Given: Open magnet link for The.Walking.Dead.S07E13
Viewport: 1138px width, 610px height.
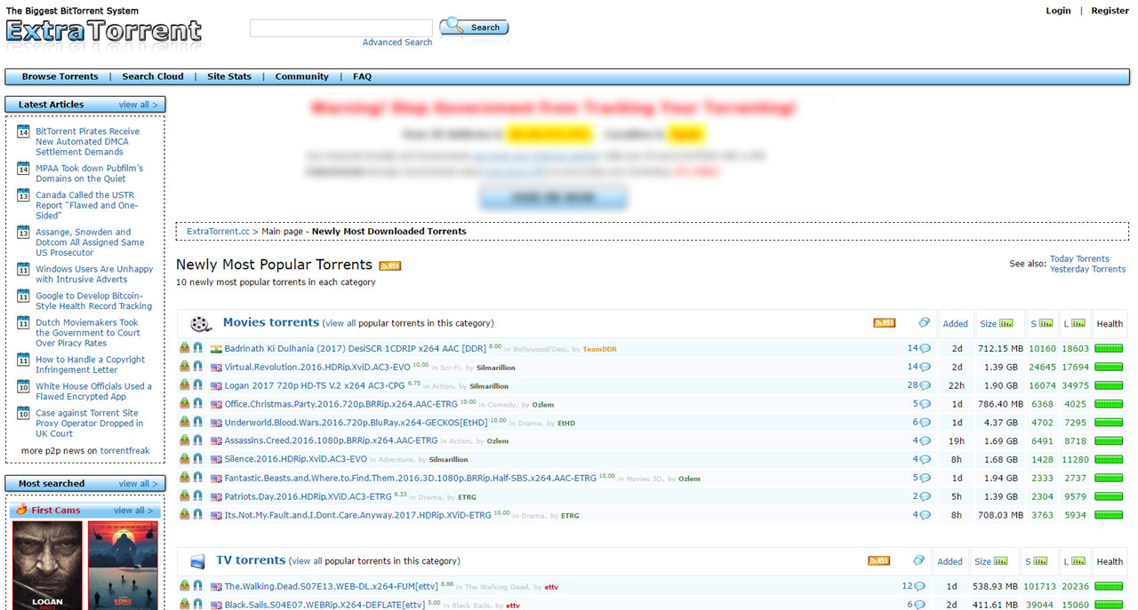Looking at the screenshot, I should tap(197, 586).
